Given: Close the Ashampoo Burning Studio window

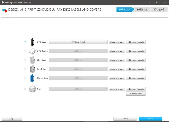Looking at the screenshot, I should (165, 3).
